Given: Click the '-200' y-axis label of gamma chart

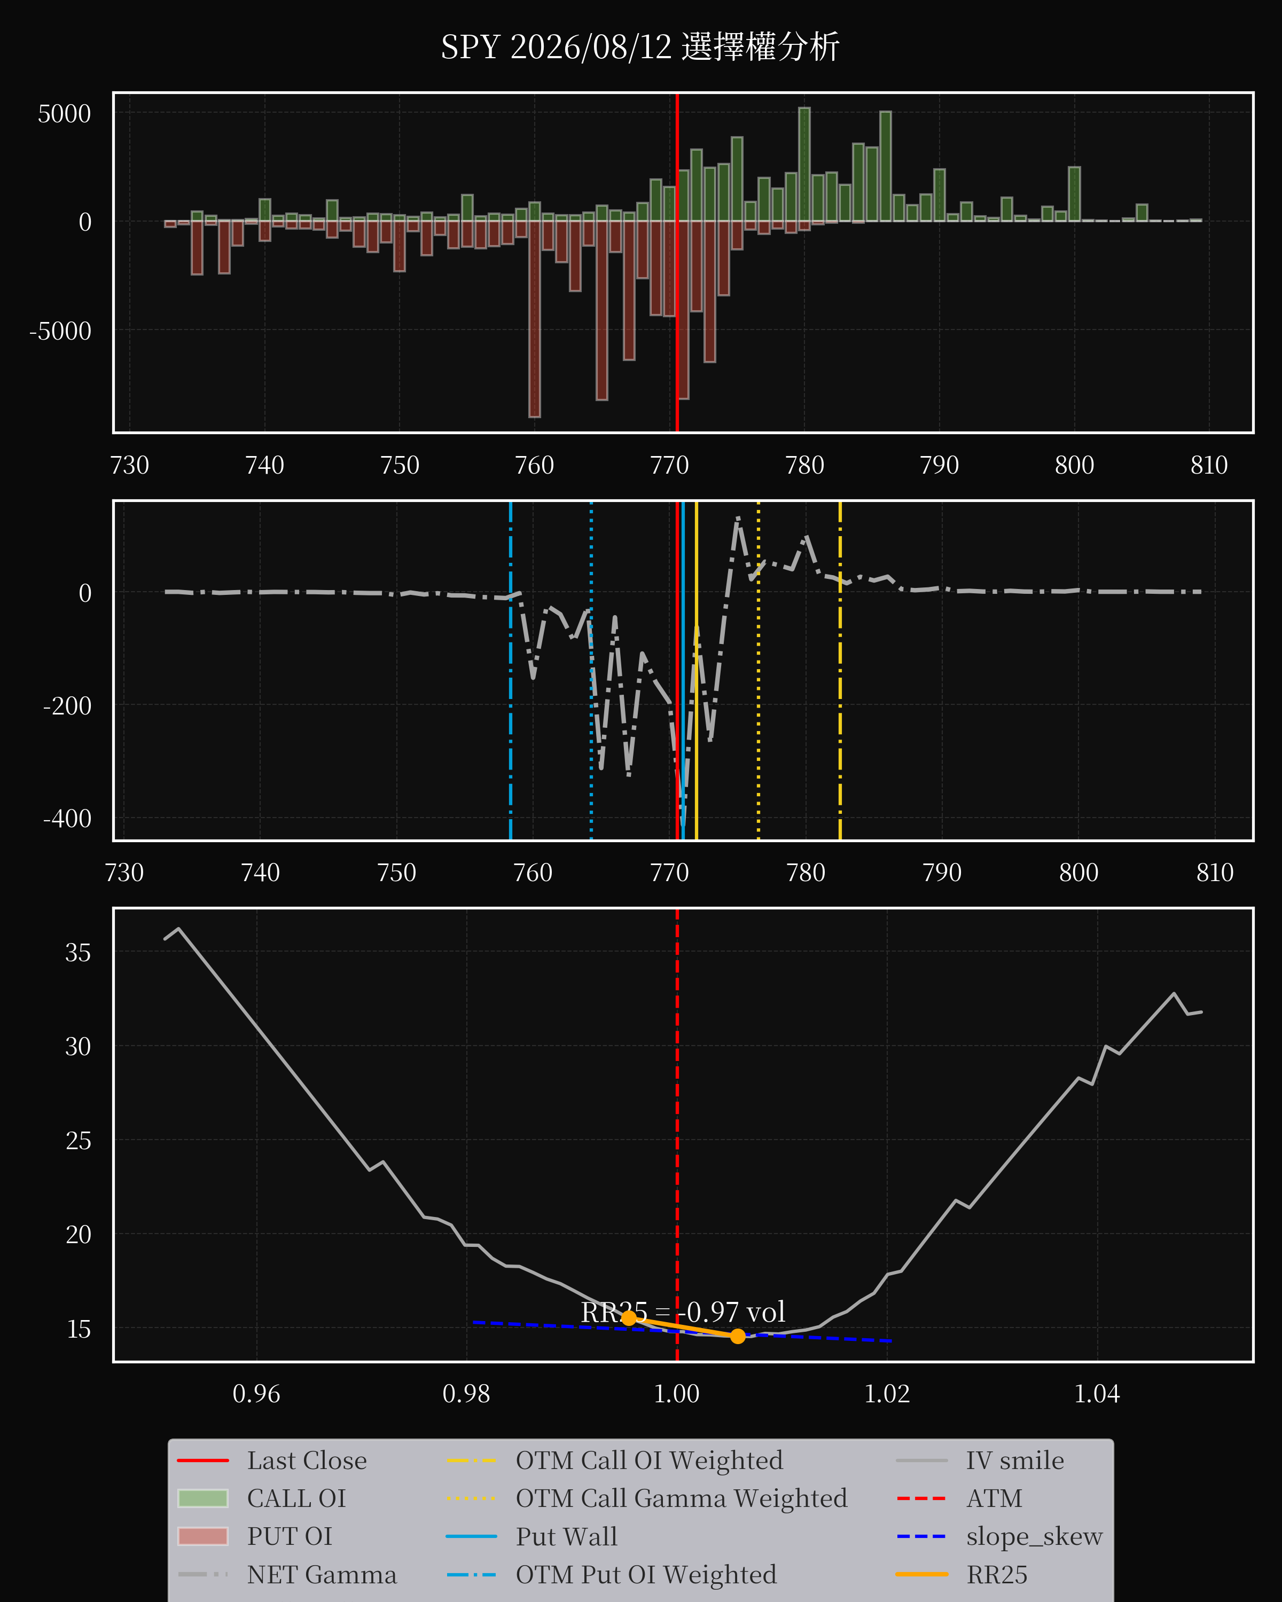Looking at the screenshot, I should point(67,705).
